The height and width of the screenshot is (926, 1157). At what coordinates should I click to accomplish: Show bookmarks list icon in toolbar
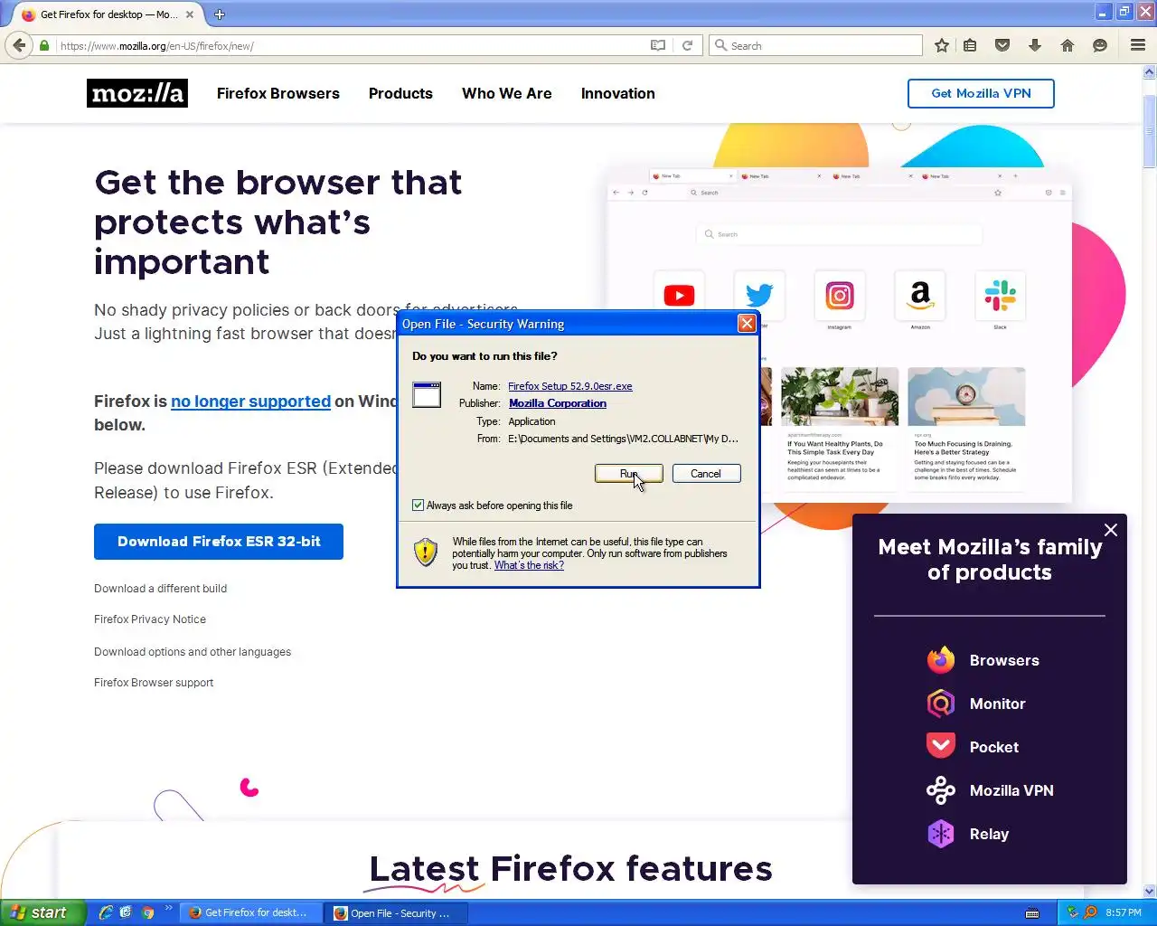[970, 45]
